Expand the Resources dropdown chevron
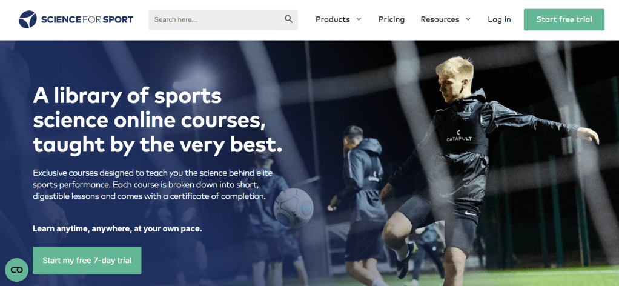 click(468, 19)
